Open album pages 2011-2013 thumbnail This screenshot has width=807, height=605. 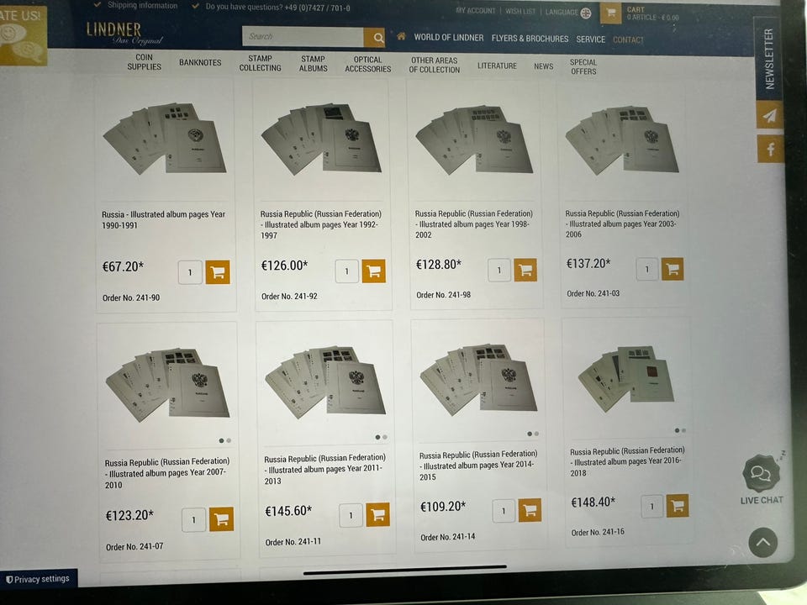click(324, 381)
